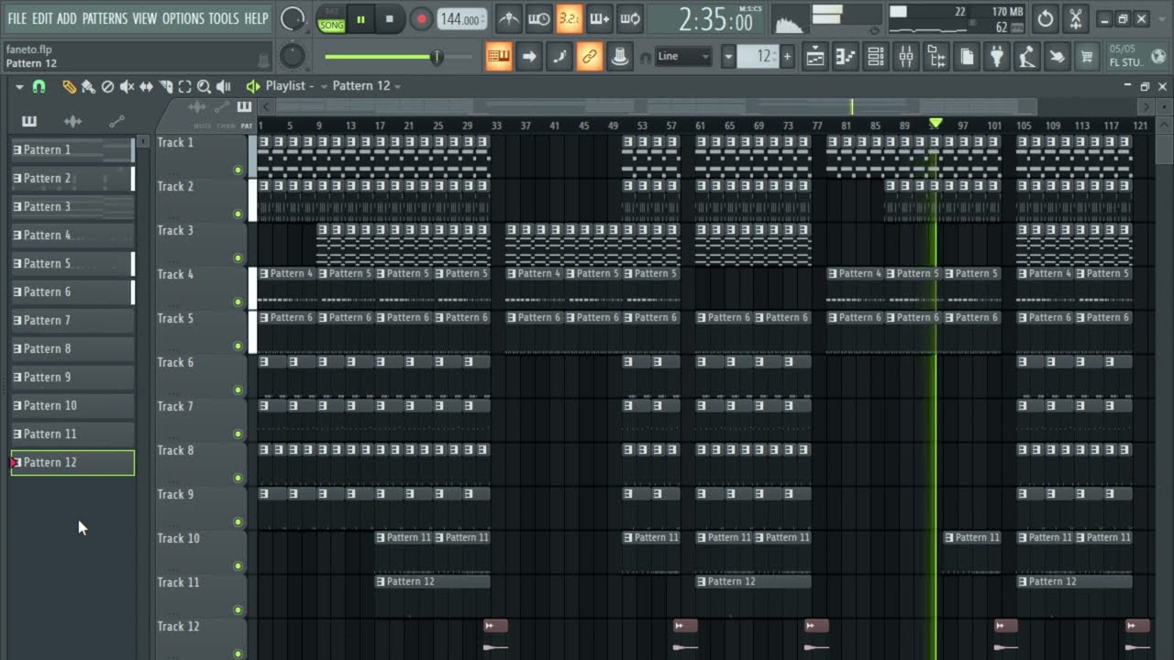Open the pattern number selector dropdown arrow
Viewport: 1174px width, 660px height.
click(x=728, y=57)
